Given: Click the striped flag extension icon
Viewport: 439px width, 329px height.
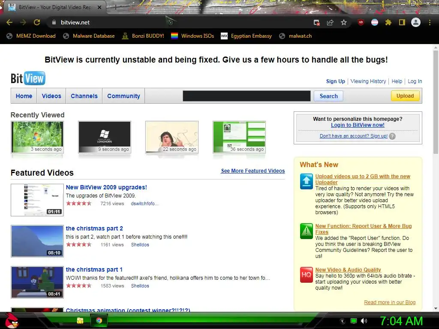Looking at the screenshot, I should click(x=375, y=22).
